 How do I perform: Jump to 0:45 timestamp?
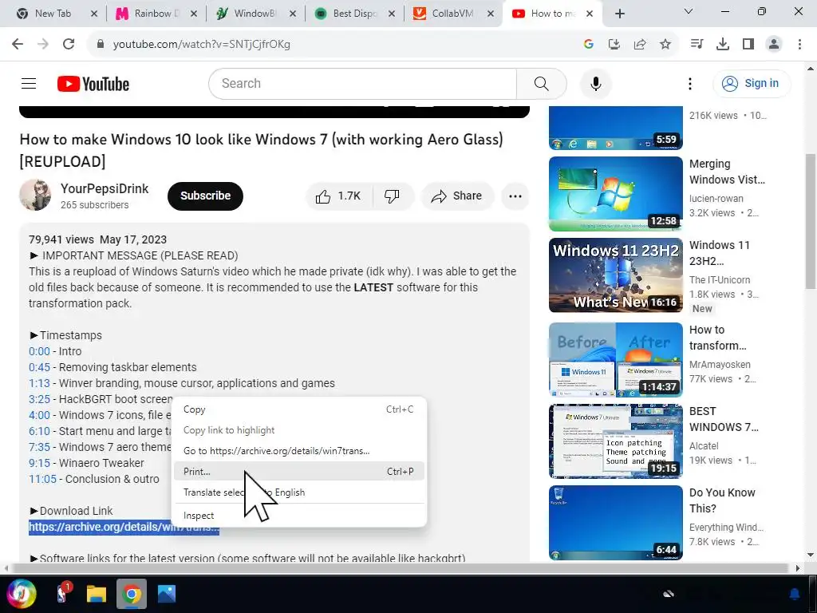40,367
